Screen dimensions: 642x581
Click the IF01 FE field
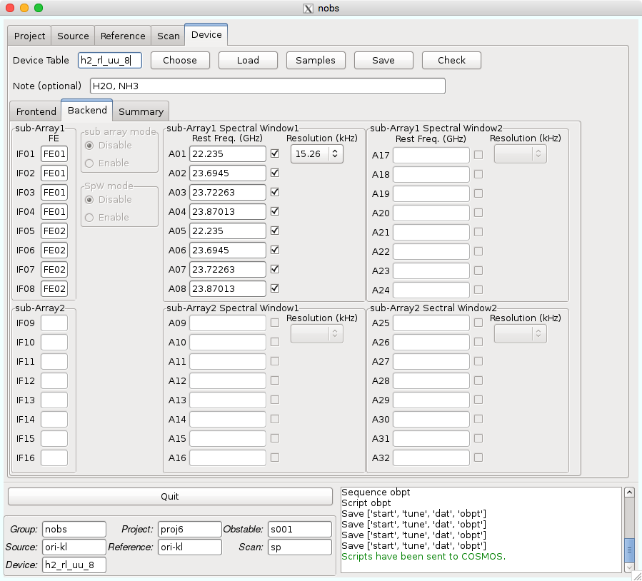pyautogui.click(x=54, y=154)
